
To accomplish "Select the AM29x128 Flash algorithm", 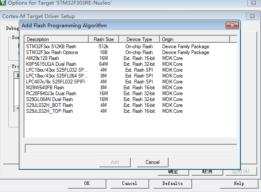I will click(131, 58).
